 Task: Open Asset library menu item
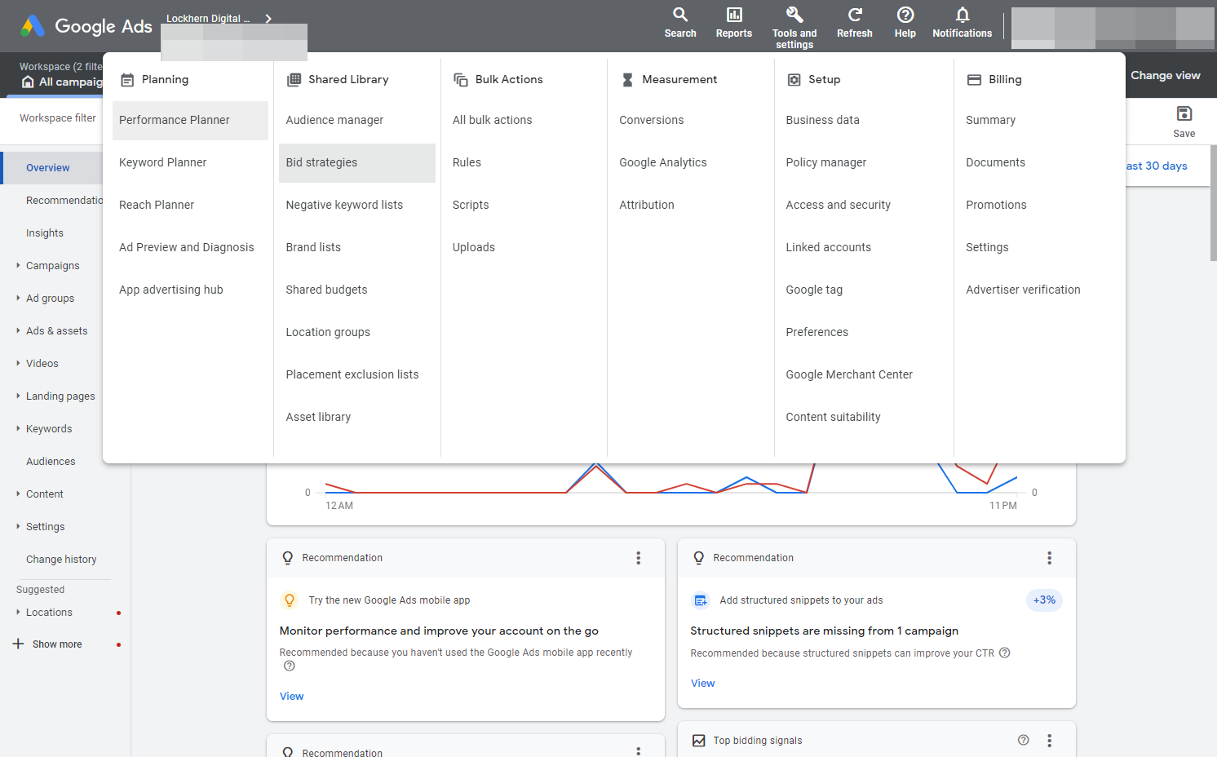pyautogui.click(x=318, y=417)
